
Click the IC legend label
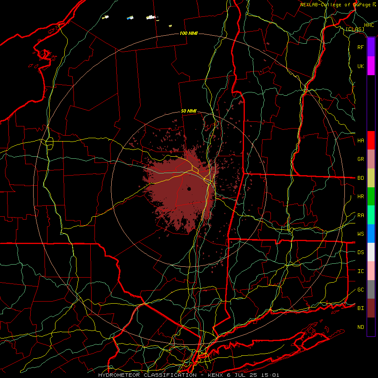pos(360,271)
